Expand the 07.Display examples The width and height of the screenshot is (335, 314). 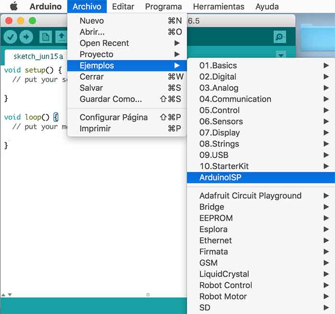(x=261, y=133)
